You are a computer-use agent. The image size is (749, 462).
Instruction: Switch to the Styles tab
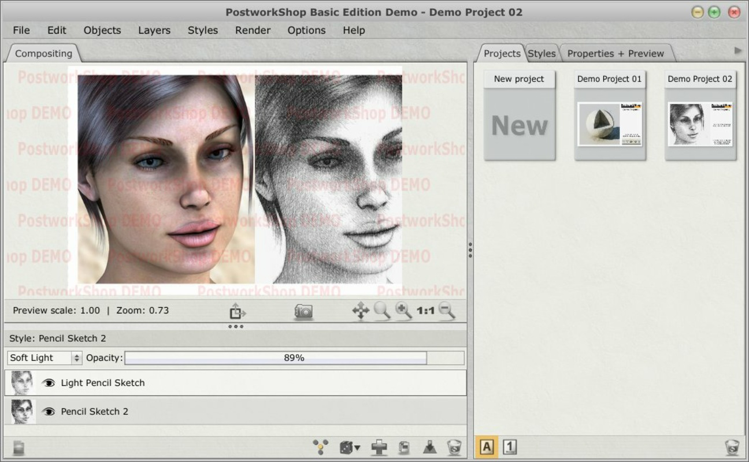[542, 53]
